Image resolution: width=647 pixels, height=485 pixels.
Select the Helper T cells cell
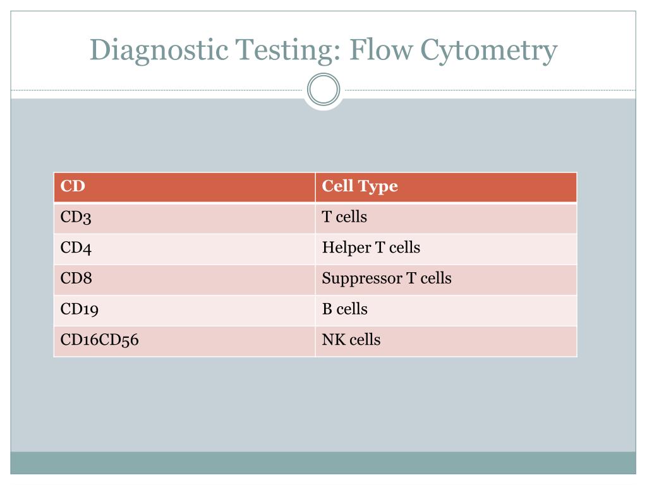[x=446, y=249]
